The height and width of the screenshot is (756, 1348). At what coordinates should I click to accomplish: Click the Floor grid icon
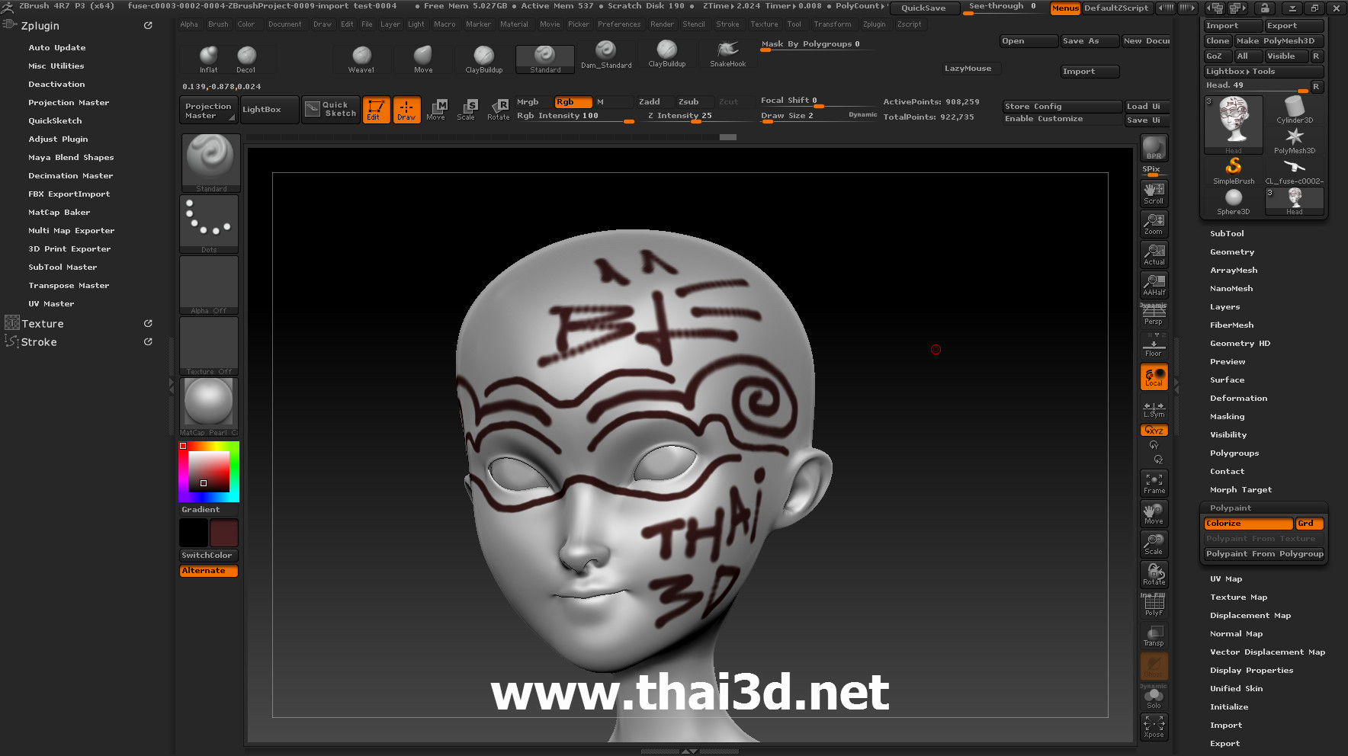click(1154, 346)
